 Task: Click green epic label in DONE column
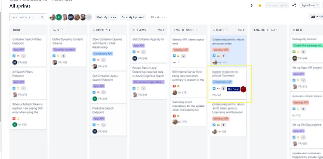point(307,46)
